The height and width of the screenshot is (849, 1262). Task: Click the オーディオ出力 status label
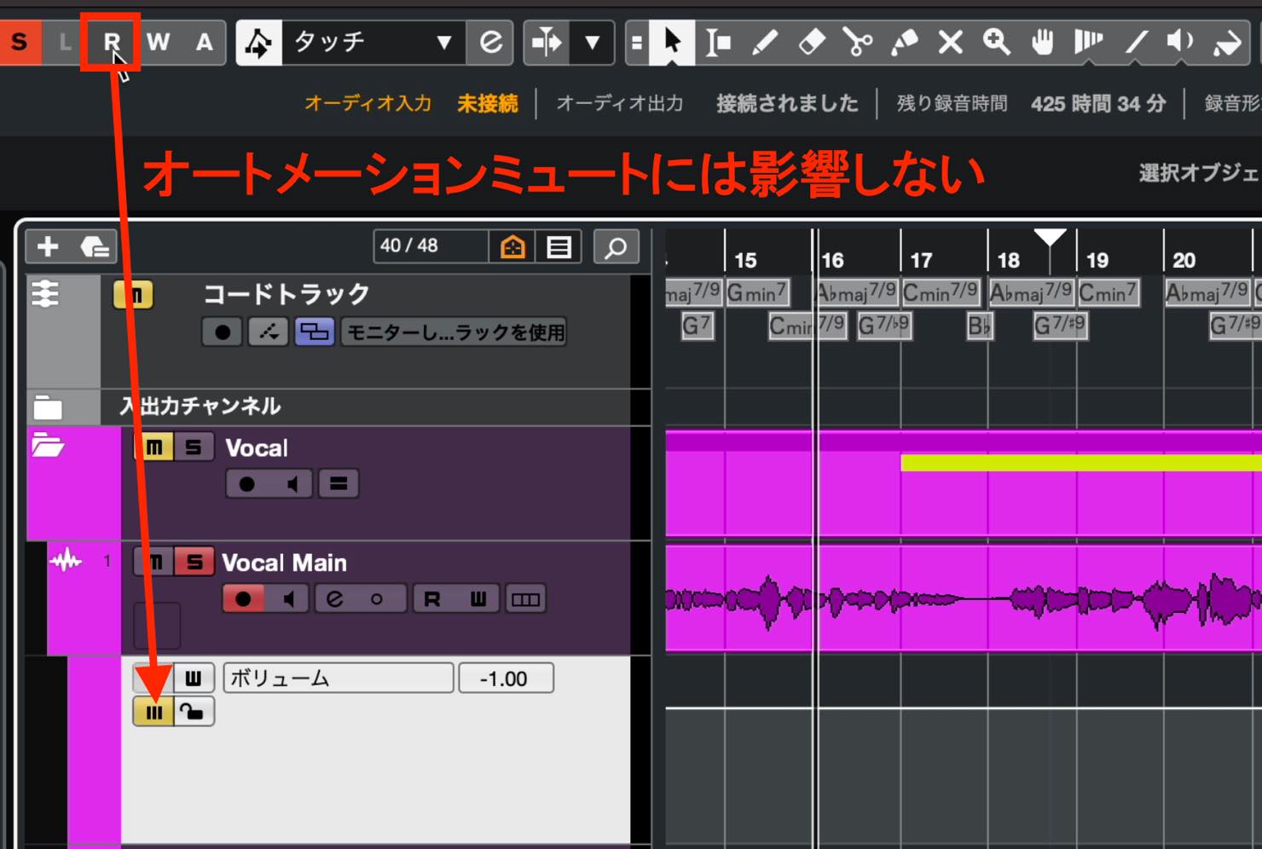point(620,103)
